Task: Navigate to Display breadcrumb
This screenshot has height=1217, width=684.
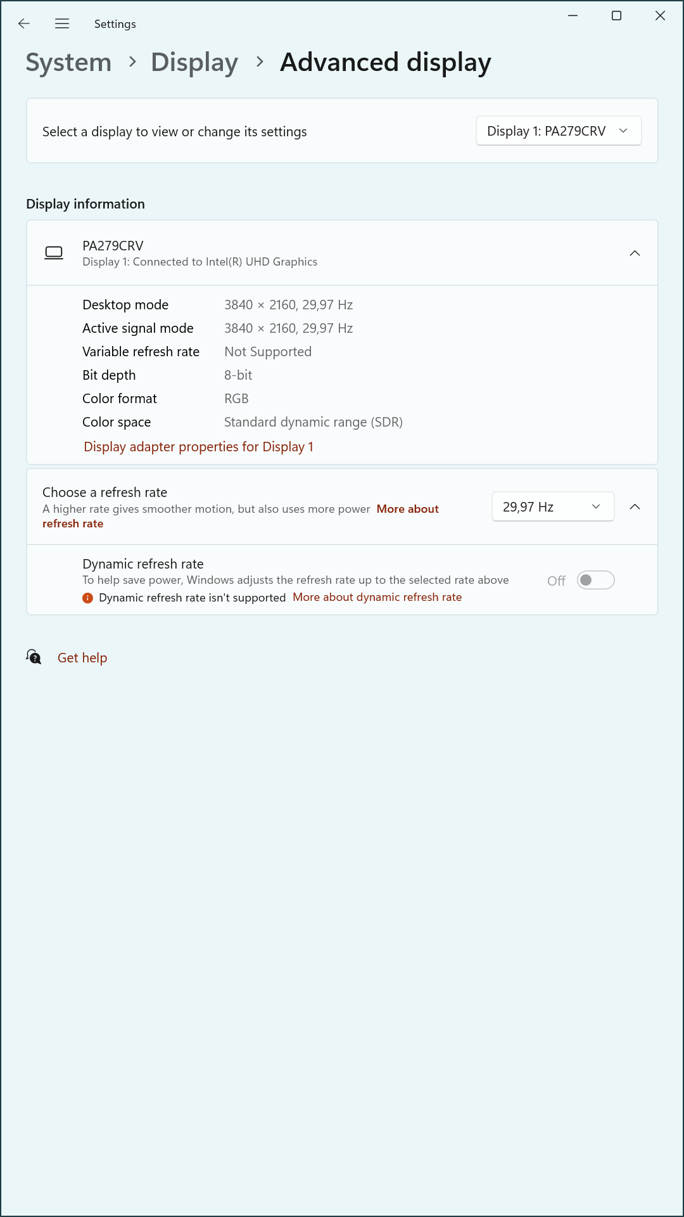Action: (x=194, y=62)
